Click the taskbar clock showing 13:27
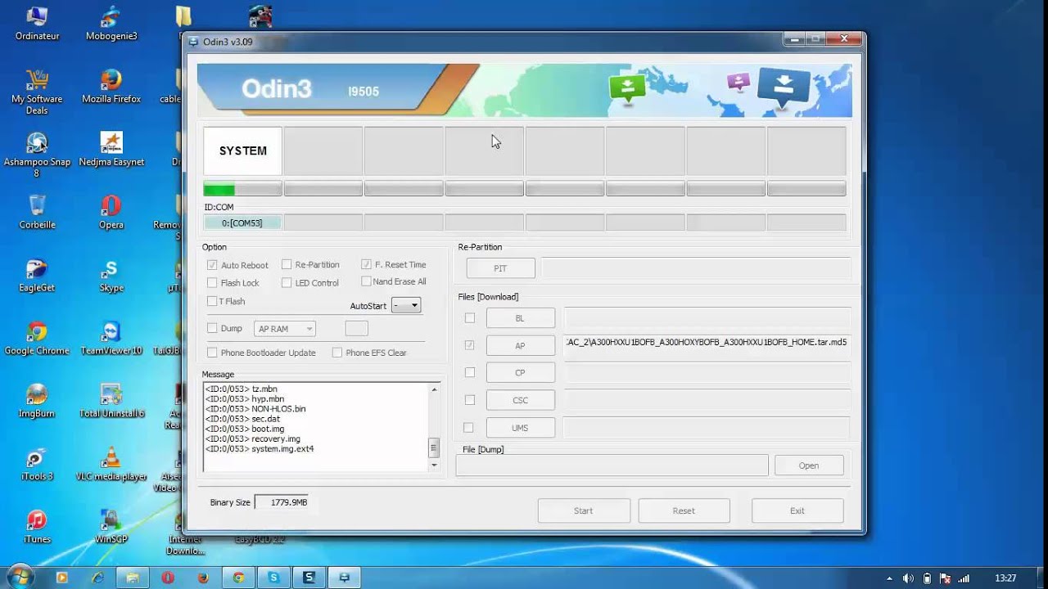This screenshot has height=589, width=1048. (x=1005, y=578)
